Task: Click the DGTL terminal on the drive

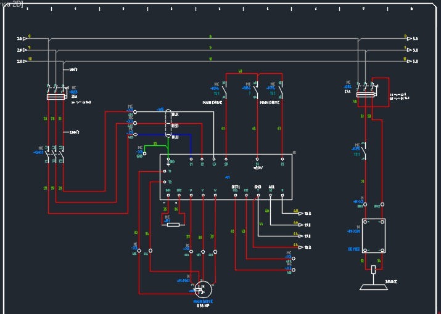Action: coord(236,195)
